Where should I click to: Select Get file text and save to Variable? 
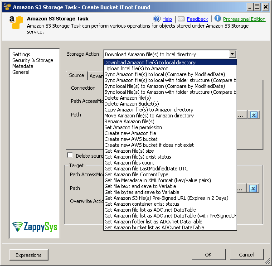click(170, 186)
